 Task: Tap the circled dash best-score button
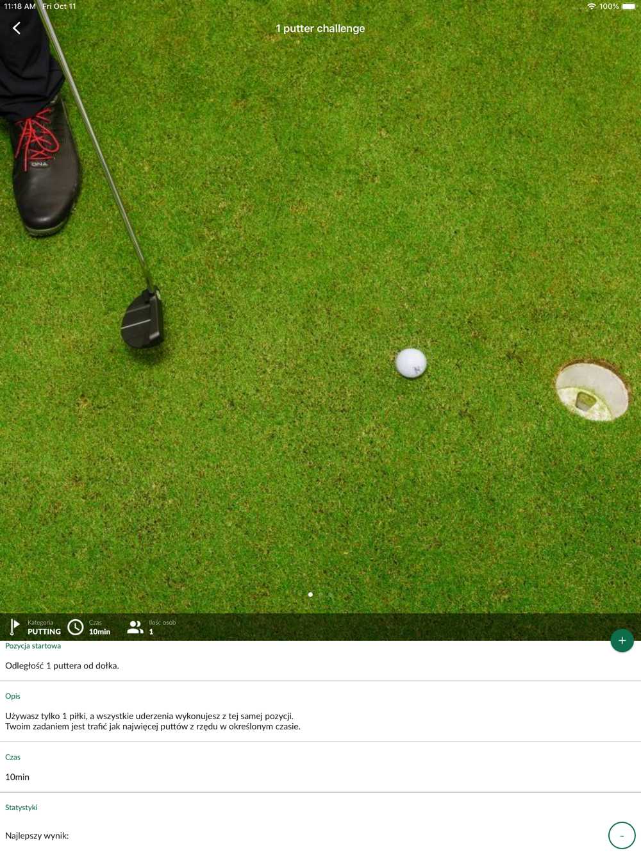(622, 835)
